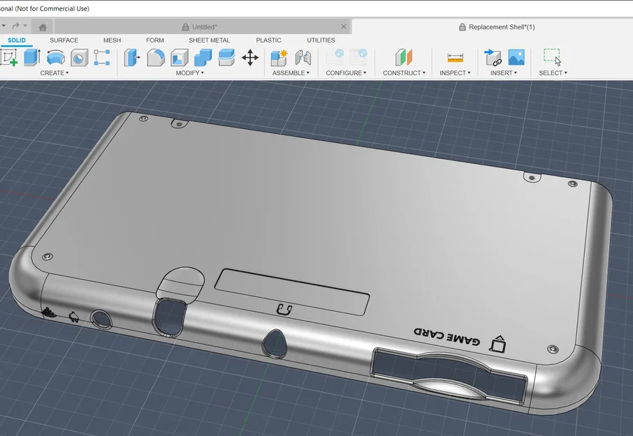The height and width of the screenshot is (436, 633).
Task: Click the Redo arrow
Action: [x=15, y=26]
